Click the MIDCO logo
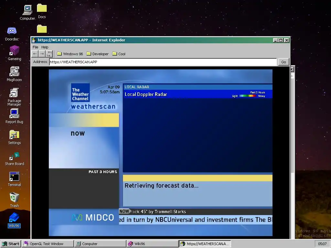The height and width of the screenshot is (248, 331). [93, 217]
